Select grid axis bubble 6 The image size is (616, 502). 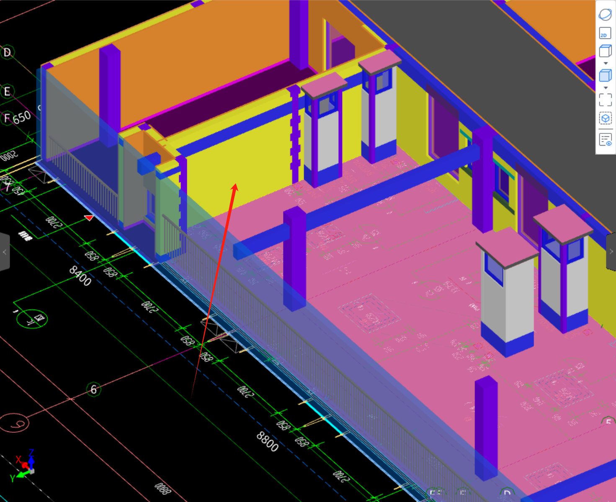[93, 389]
